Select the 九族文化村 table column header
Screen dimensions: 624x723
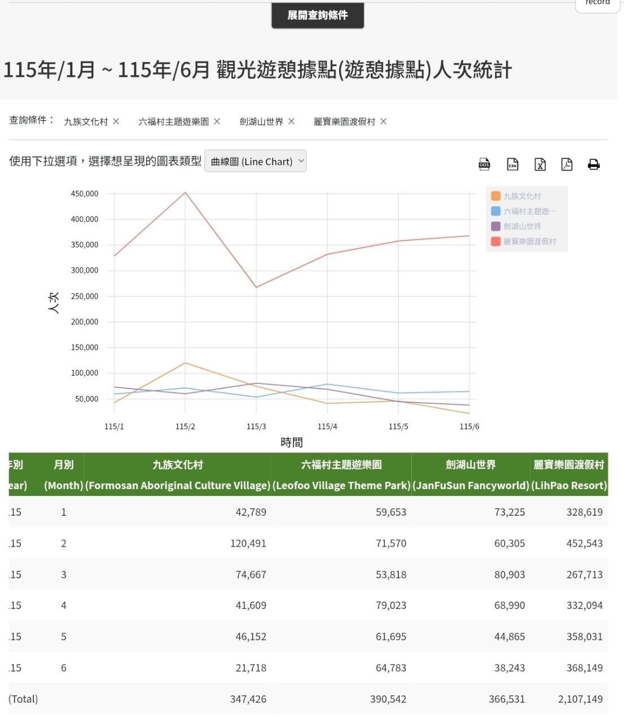pos(178,475)
